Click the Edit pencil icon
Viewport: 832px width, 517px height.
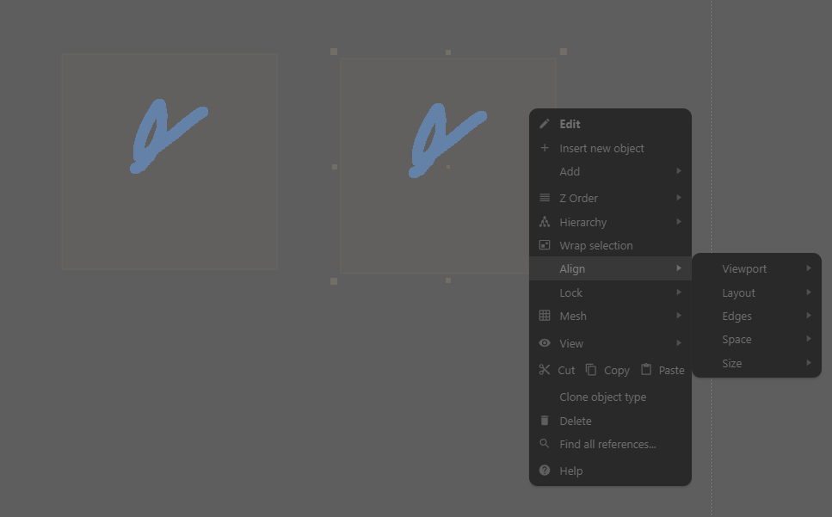545,124
